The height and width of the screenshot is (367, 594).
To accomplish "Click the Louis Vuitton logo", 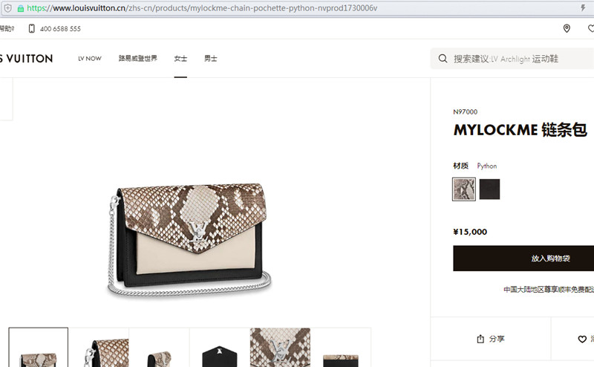I will (27, 59).
